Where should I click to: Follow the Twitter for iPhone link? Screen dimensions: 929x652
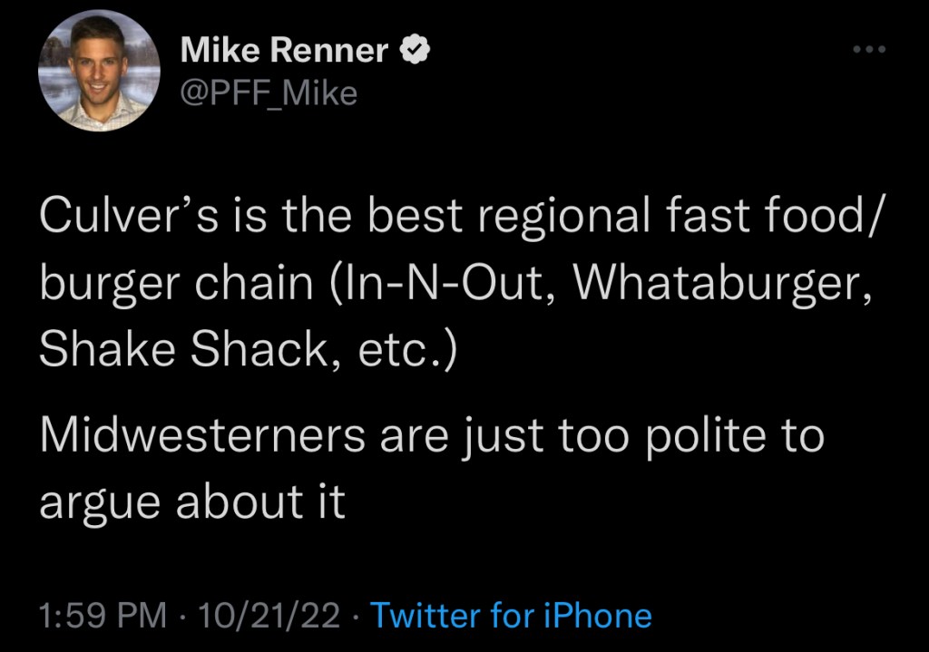[x=512, y=617]
